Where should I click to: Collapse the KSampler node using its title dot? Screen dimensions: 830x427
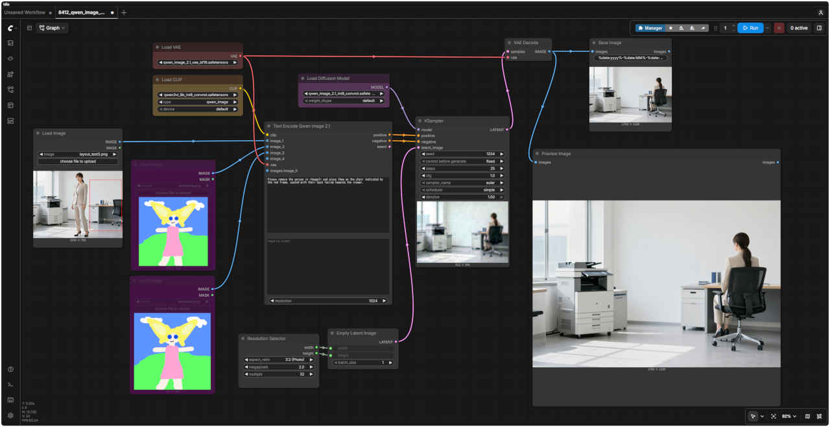420,121
